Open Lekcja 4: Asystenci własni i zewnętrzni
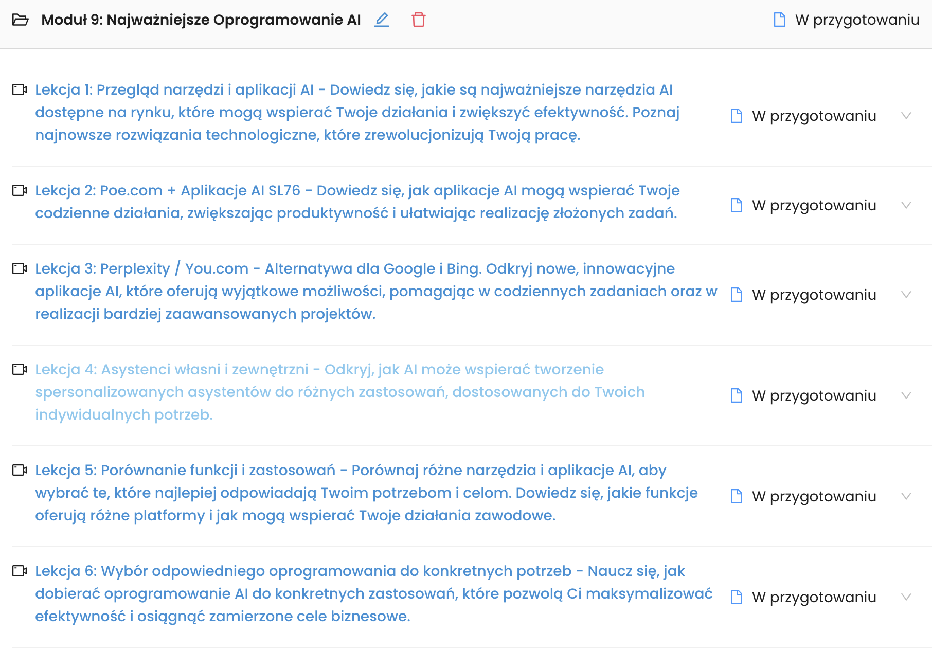 340,392
